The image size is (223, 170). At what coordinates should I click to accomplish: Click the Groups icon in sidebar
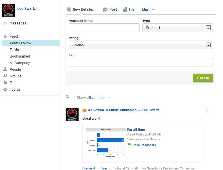point(5,75)
